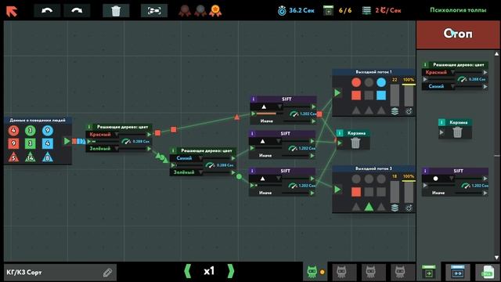This screenshot has width=501, height=282.
Task: Click green input arrow of Выходной поток 1
Action: [x=337, y=93]
